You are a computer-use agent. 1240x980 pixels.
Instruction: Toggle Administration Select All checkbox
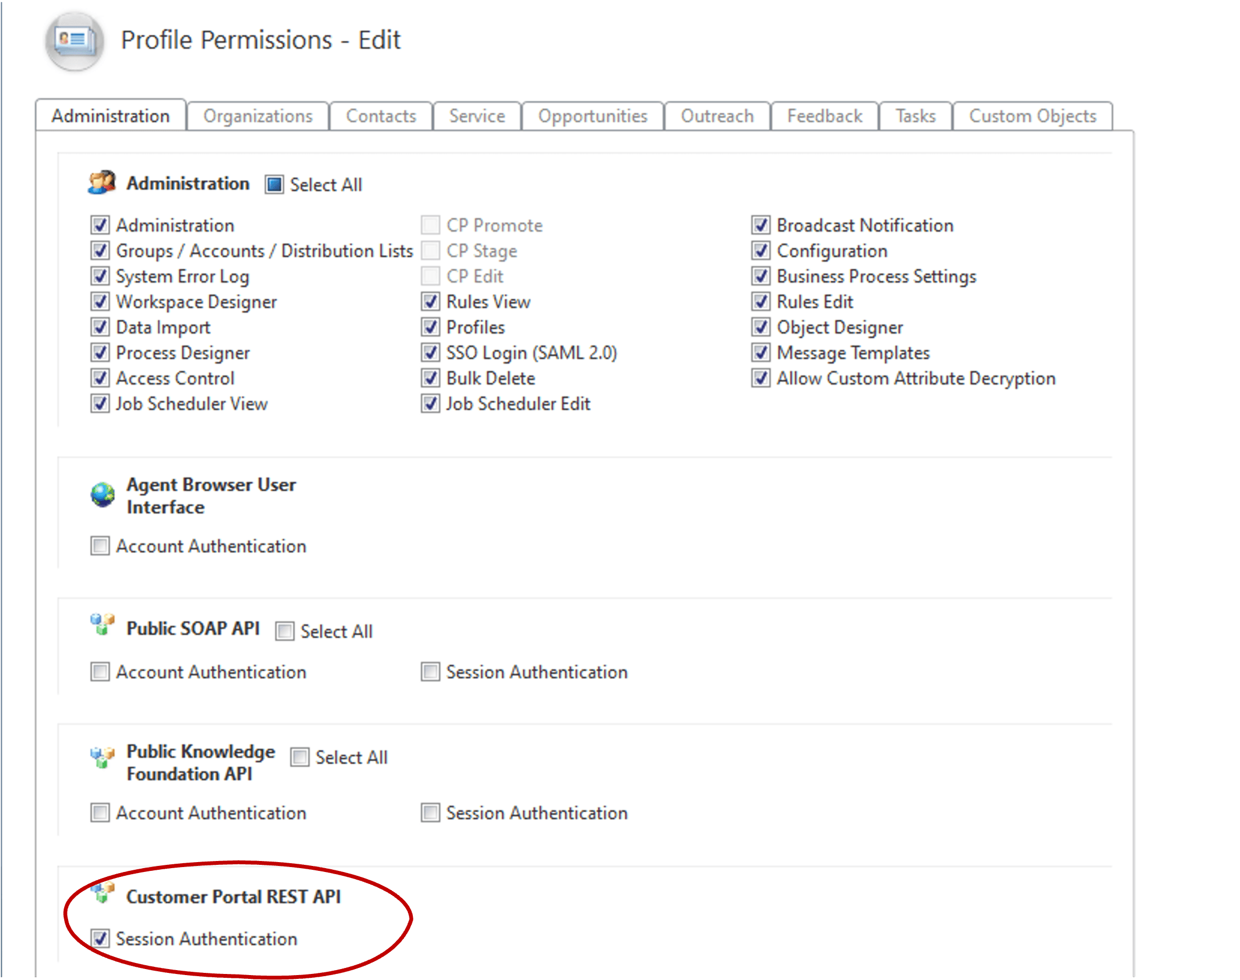pyautogui.click(x=274, y=185)
